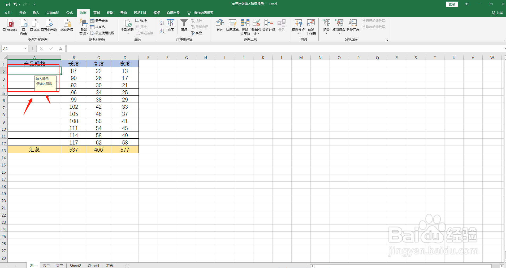Switch to View (视图) tab
Screen dimensions: 506x268
click(110, 13)
